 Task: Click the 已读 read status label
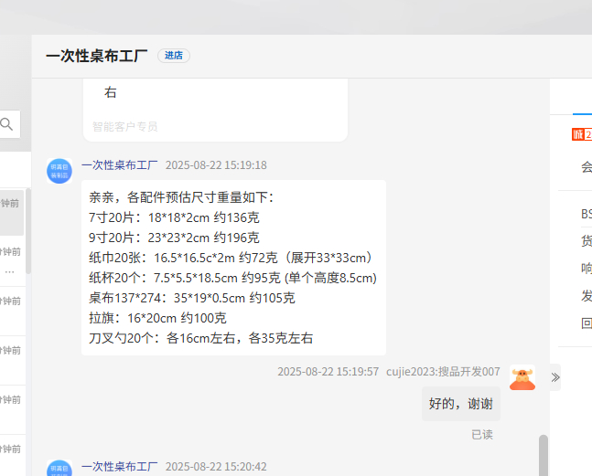[x=481, y=435]
